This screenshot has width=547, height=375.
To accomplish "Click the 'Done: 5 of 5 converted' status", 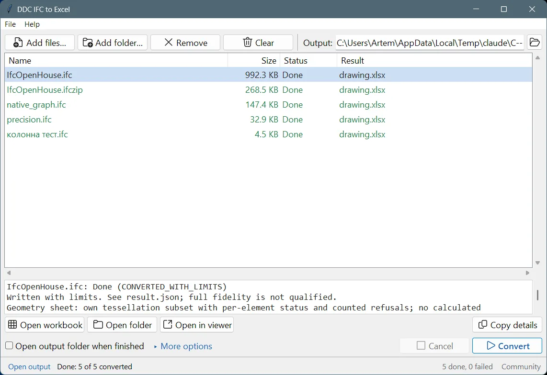I will (x=94, y=367).
